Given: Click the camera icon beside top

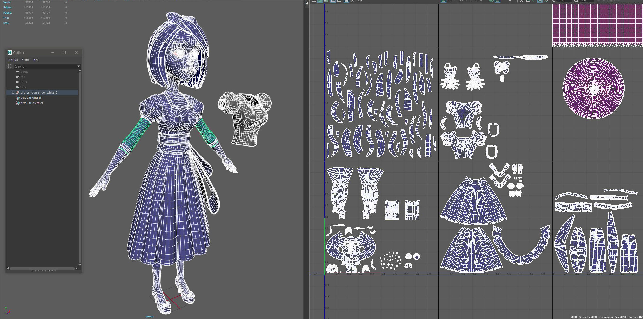Looking at the screenshot, I should [x=18, y=77].
